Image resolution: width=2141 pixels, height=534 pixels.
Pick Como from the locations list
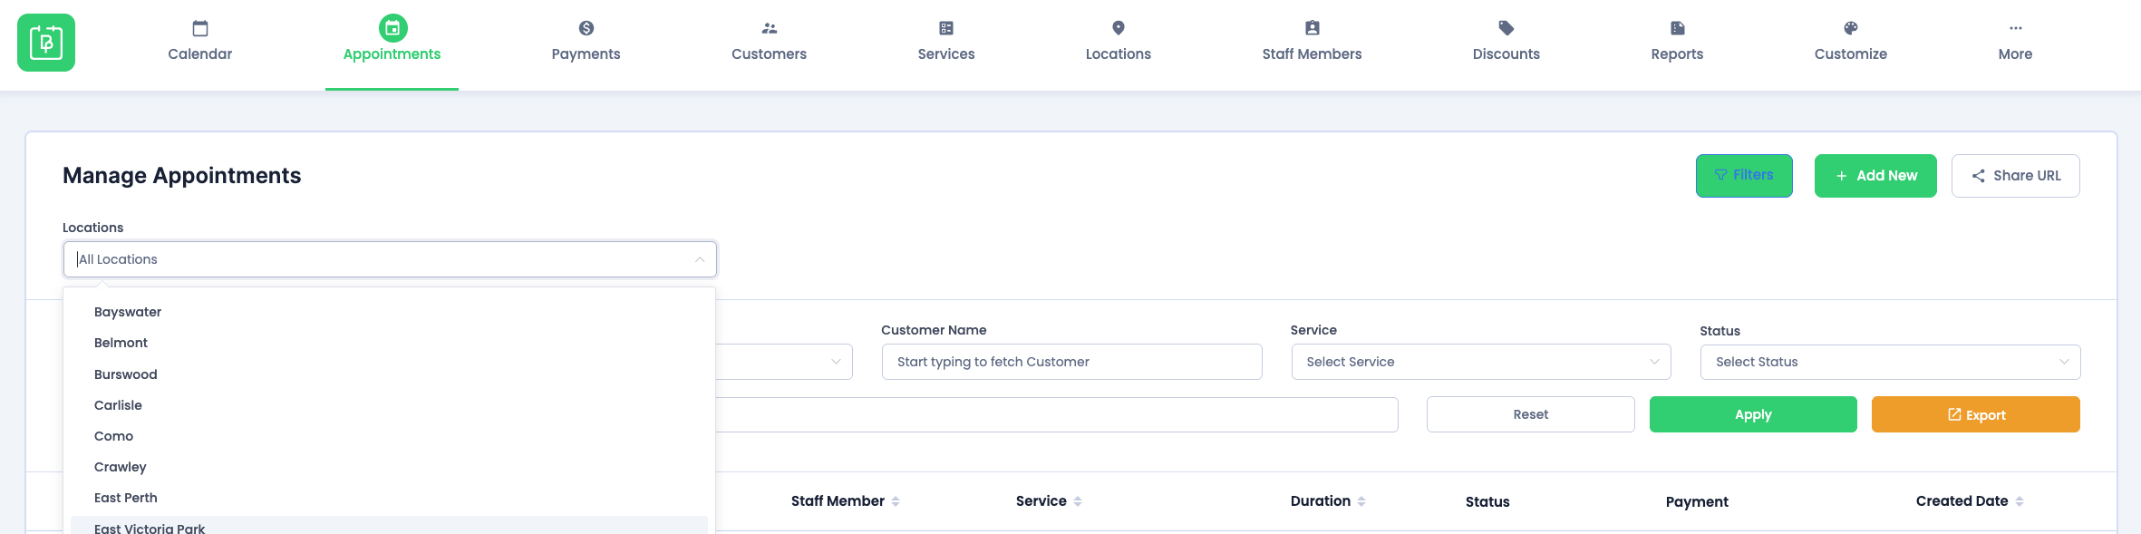tap(389, 436)
